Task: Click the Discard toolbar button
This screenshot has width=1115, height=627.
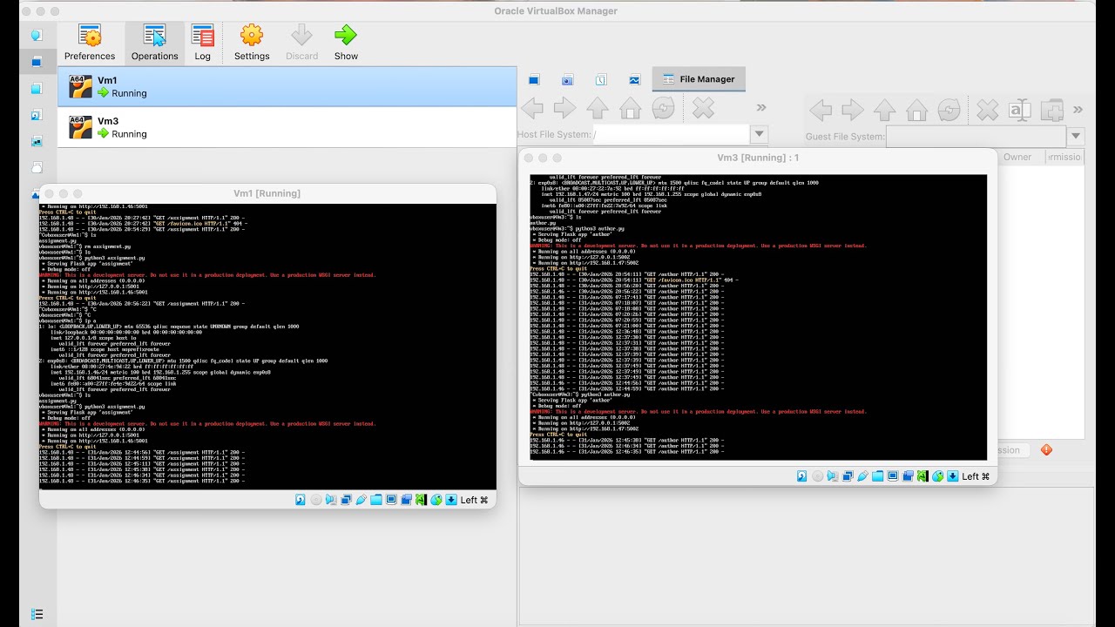Action: point(301,43)
